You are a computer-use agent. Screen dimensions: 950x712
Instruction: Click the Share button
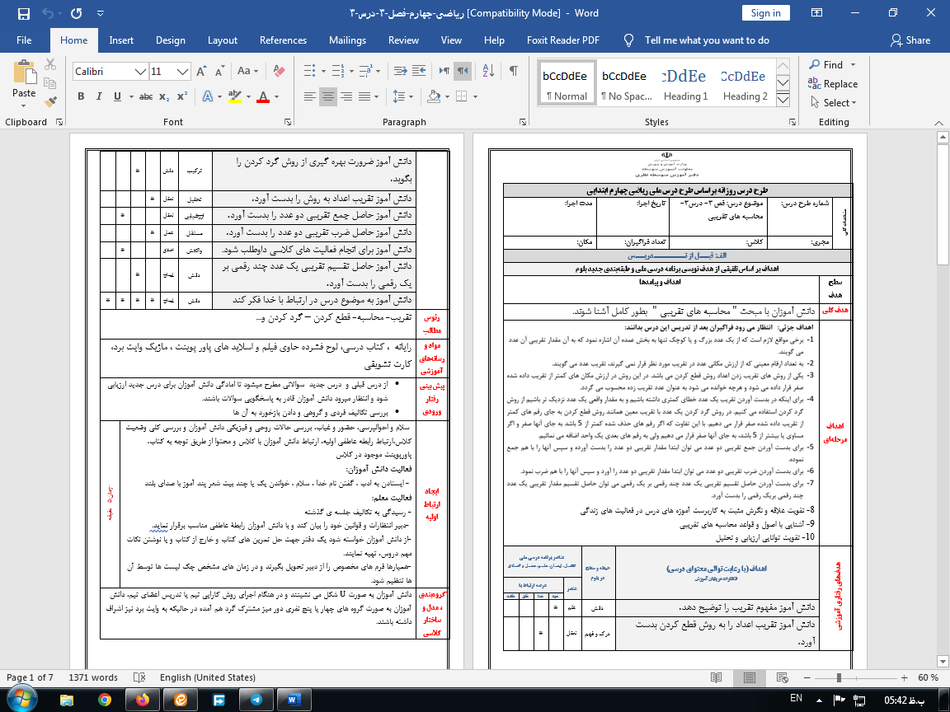click(910, 40)
